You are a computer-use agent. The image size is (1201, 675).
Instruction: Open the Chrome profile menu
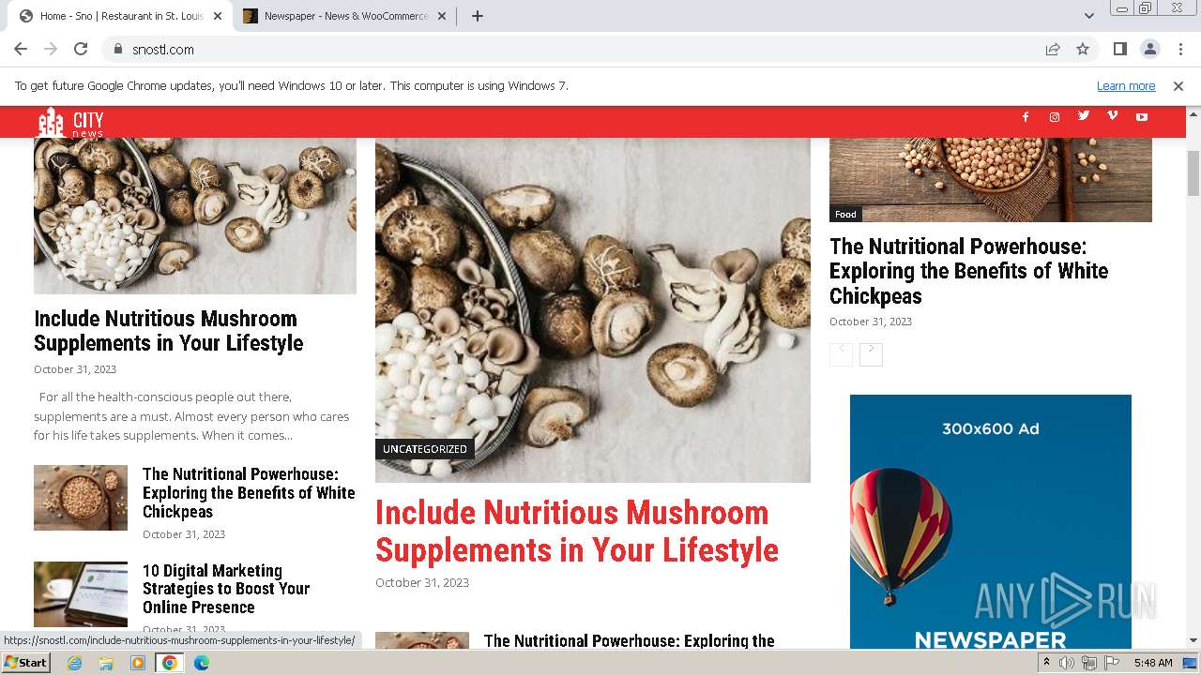[1149, 49]
